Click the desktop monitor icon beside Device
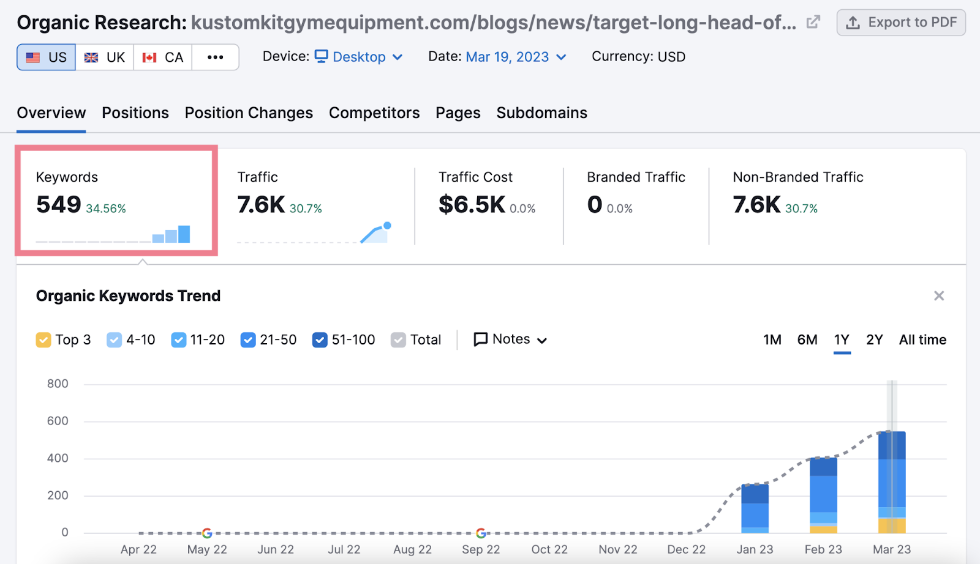 321,56
